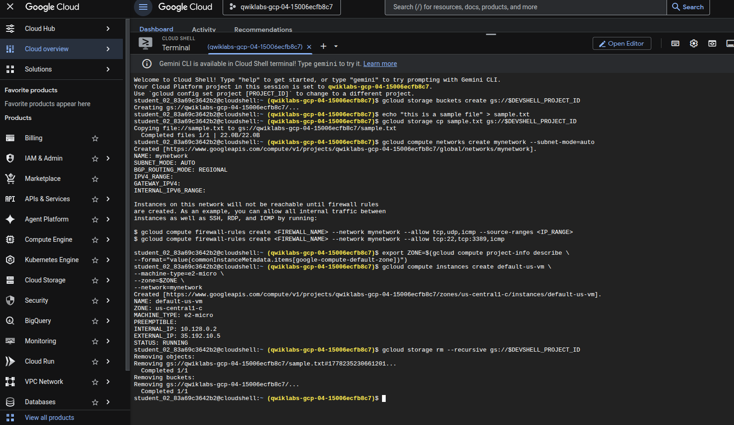
Task: Open Cloud Shell terminal settings gear
Action: [x=694, y=43]
